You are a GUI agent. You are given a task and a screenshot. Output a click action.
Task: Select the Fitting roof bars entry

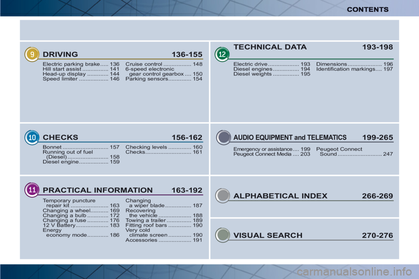[x=164, y=225]
